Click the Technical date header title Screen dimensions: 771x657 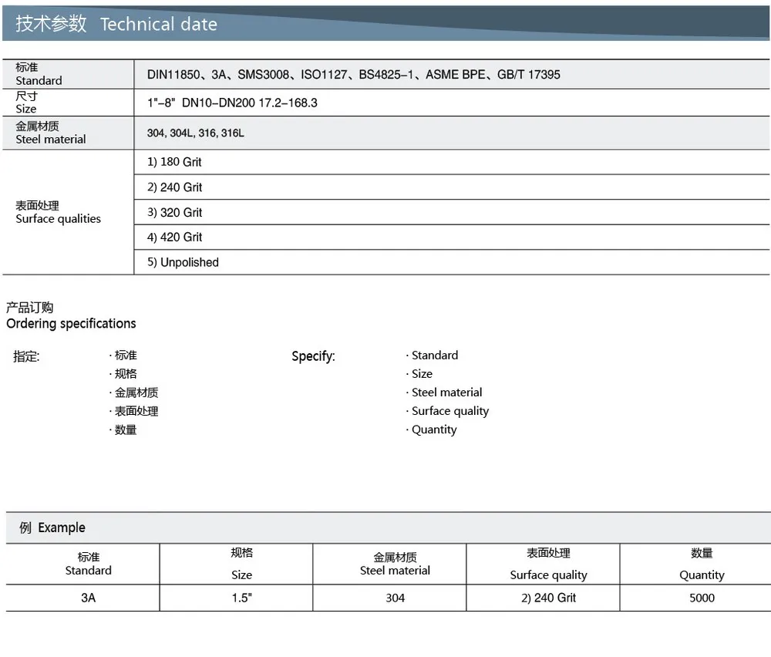click(116, 24)
